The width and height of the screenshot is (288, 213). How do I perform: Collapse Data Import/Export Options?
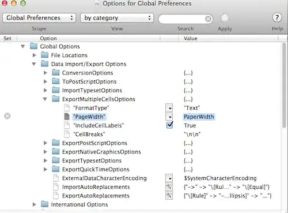coord(34,64)
